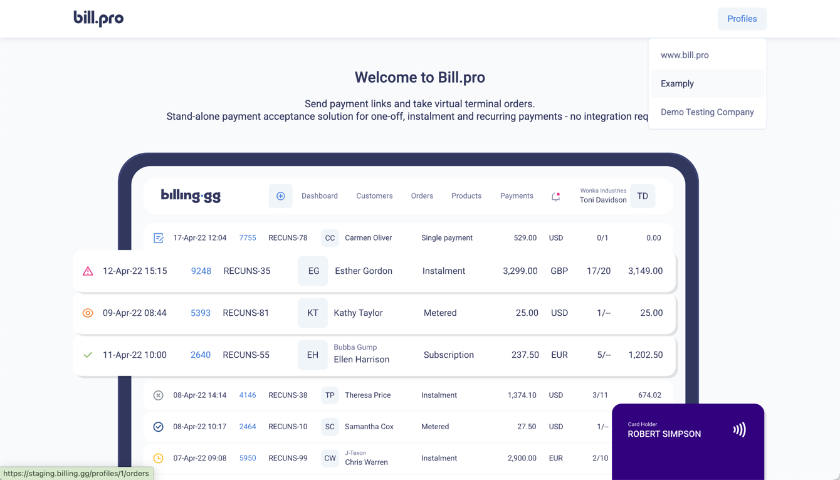The height and width of the screenshot is (480, 840).
Task: Open order number 9248
Action: point(201,271)
